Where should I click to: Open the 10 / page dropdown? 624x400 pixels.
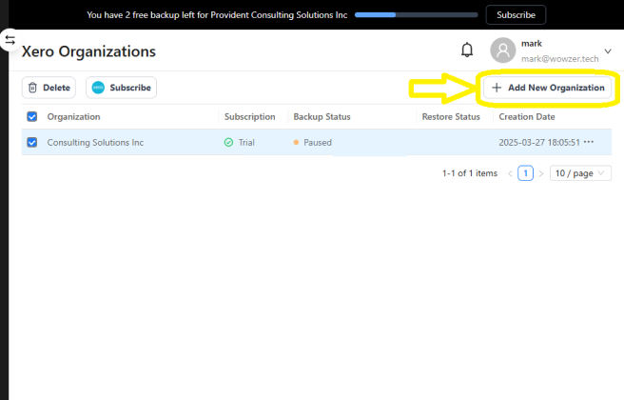point(580,173)
